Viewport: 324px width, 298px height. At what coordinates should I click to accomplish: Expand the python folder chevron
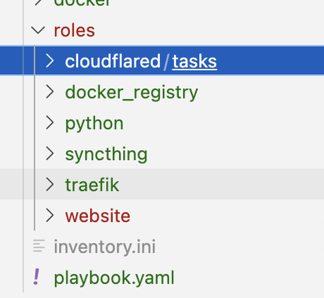[50, 123]
